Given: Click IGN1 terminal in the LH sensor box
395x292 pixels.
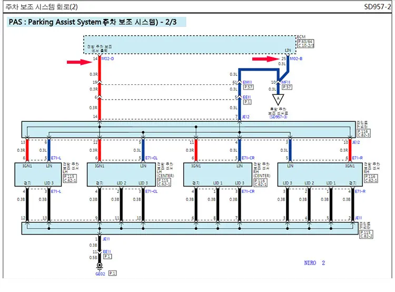Looking at the screenshot, I should tap(27, 166).
